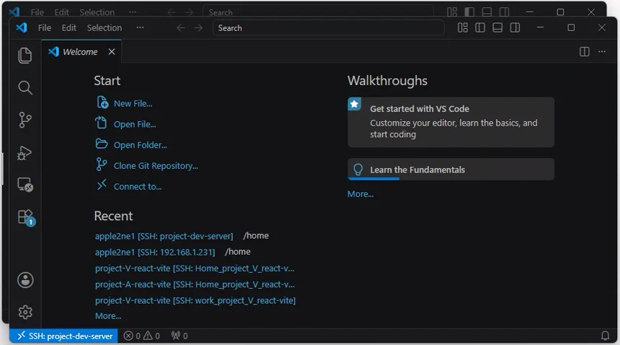Open Selection menu in the back window
Viewport: 620px width, 345px height.
pyautogui.click(x=97, y=12)
